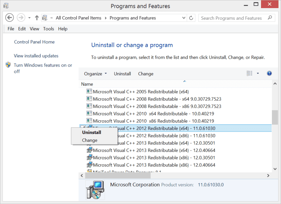Click icon of Visual C++ 2013 (x86) 12.0.30501
Image resolution: width=281 pixels, height=204 pixels.
point(90,157)
